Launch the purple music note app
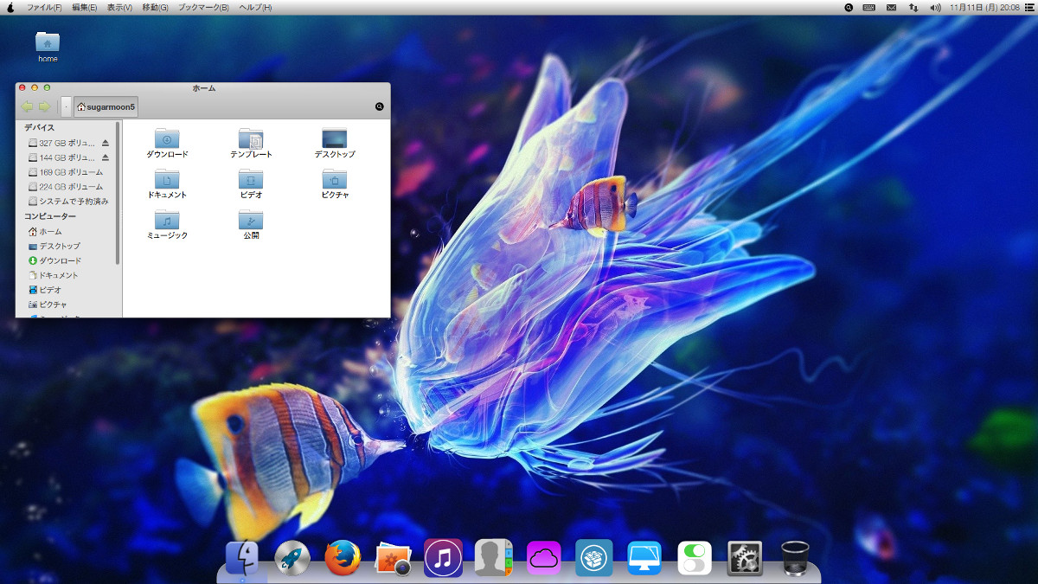 (443, 558)
